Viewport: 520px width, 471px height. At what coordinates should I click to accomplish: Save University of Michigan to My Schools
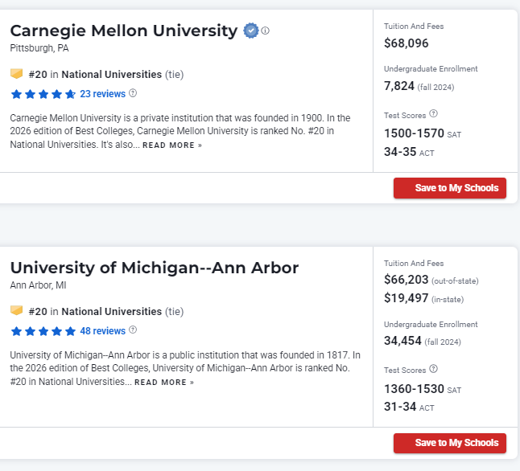(449, 443)
